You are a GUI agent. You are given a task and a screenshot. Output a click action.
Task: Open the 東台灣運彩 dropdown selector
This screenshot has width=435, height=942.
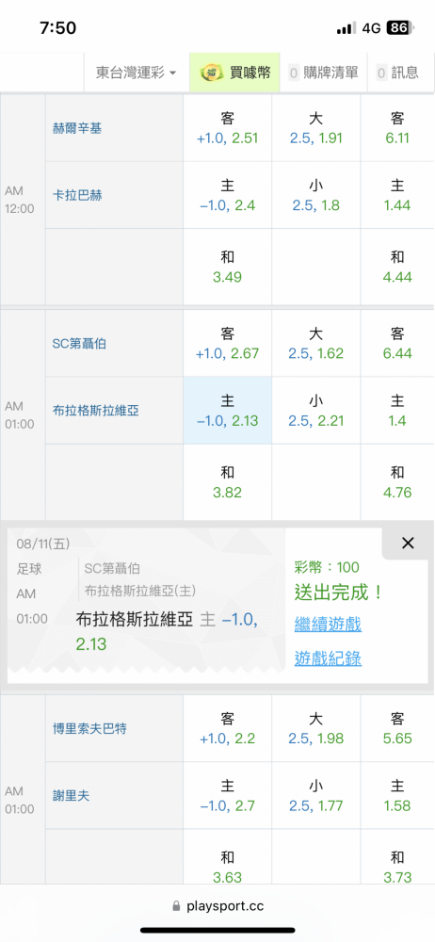[x=137, y=73]
